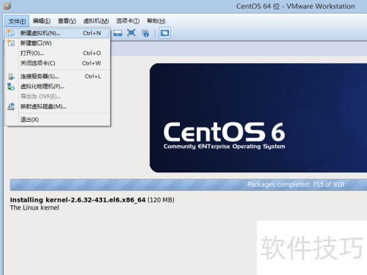Toggle the console view toolbar icon
367x275 pixels.
click(x=164, y=33)
